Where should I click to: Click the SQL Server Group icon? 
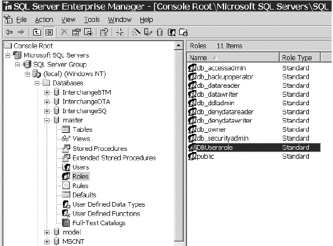pos(27,64)
